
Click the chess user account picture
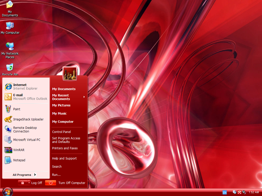coord(70,73)
